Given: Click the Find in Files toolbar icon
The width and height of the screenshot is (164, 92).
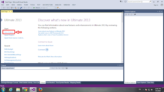Looking at the screenshot, I should coord(57,8).
